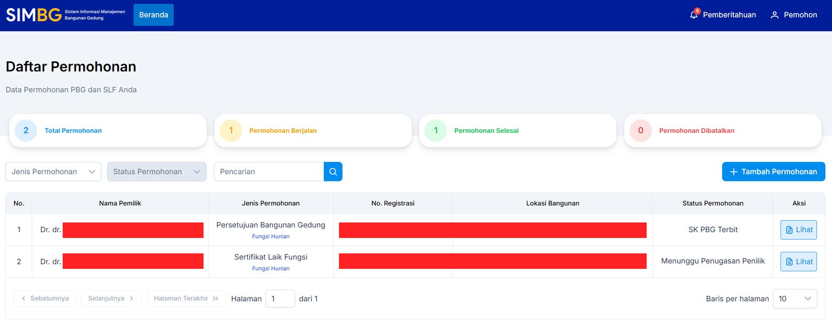This screenshot has height=326, width=832.
Task: Expand the Jenis Permohonan dropdown
Action: [53, 172]
